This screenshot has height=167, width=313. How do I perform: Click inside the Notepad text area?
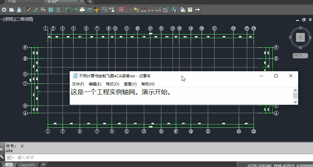[181, 96]
